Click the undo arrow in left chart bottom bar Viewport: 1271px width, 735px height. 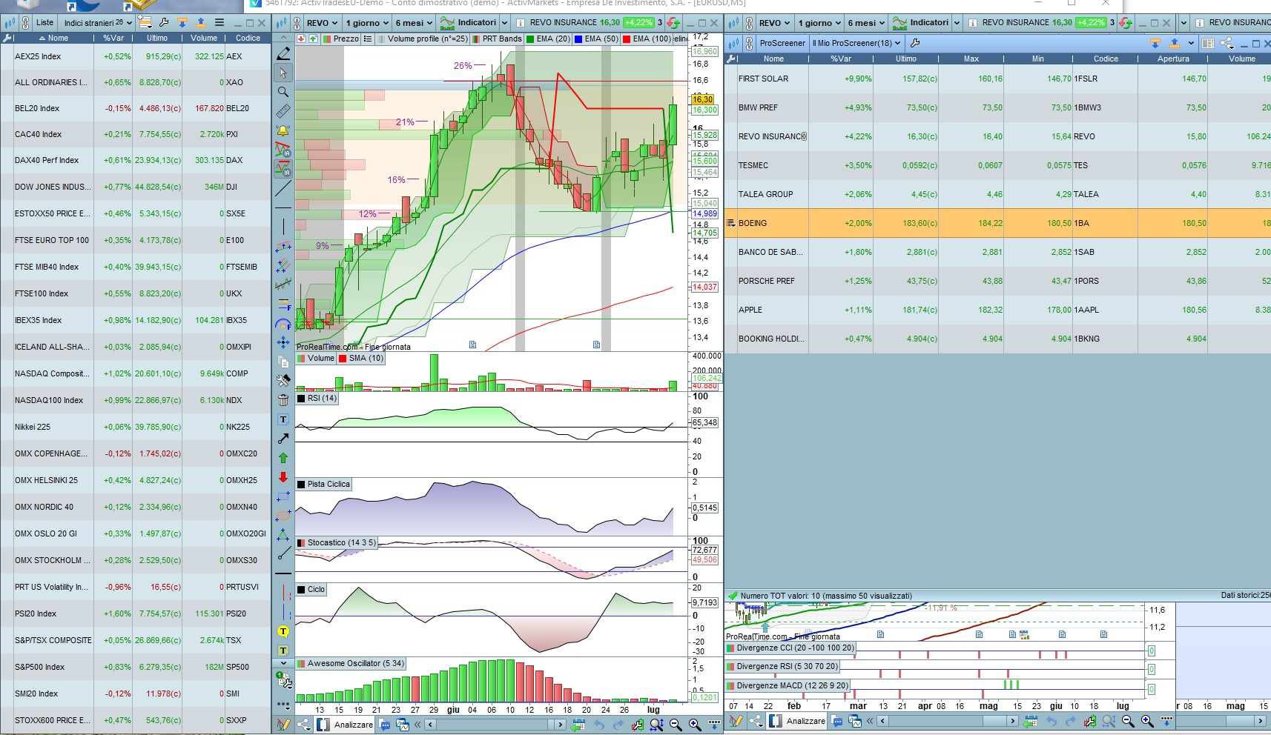[599, 725]
